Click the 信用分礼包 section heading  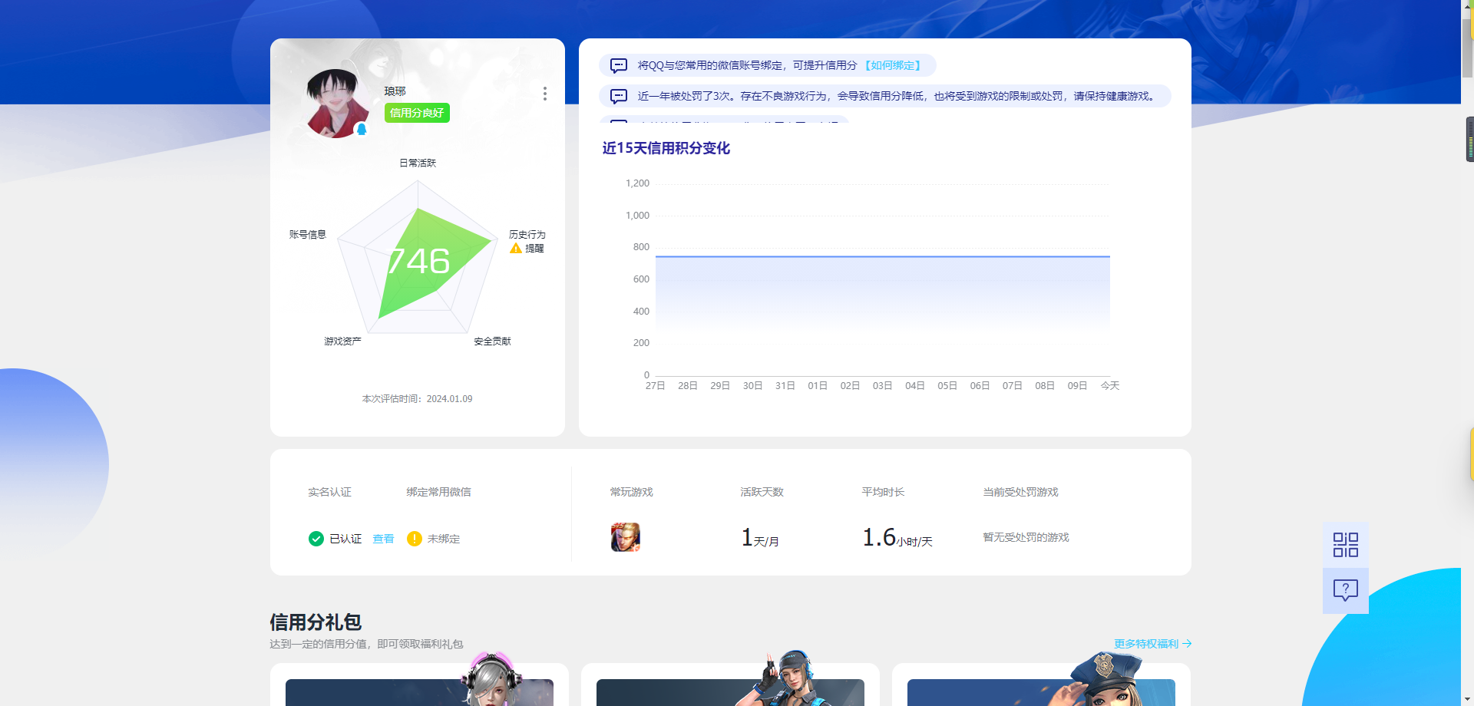[x=316, y=622]
